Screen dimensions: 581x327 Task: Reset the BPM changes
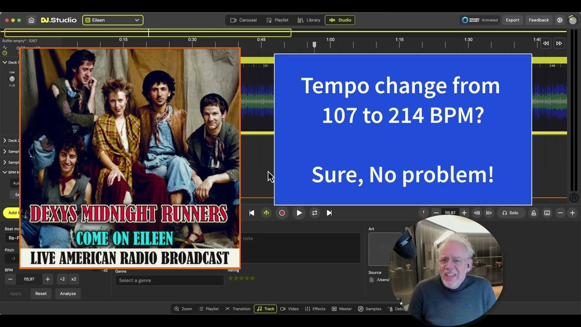[41, 293]
